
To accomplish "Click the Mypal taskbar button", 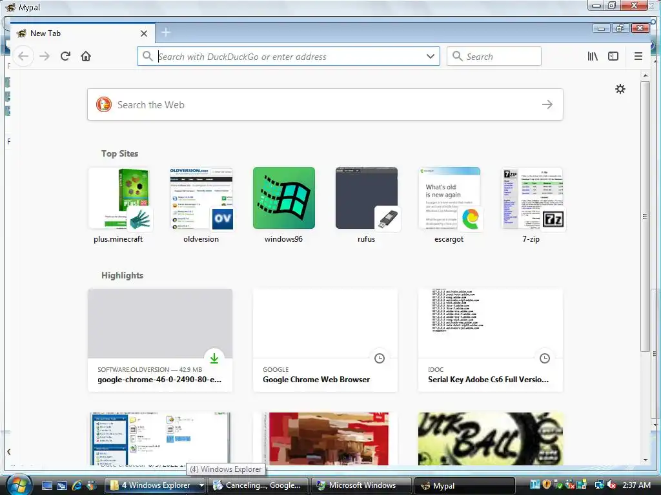I will 465,485.
